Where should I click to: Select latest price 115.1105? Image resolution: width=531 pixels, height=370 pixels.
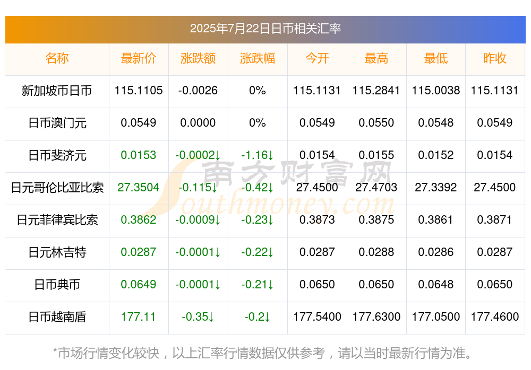pos(139,90)
